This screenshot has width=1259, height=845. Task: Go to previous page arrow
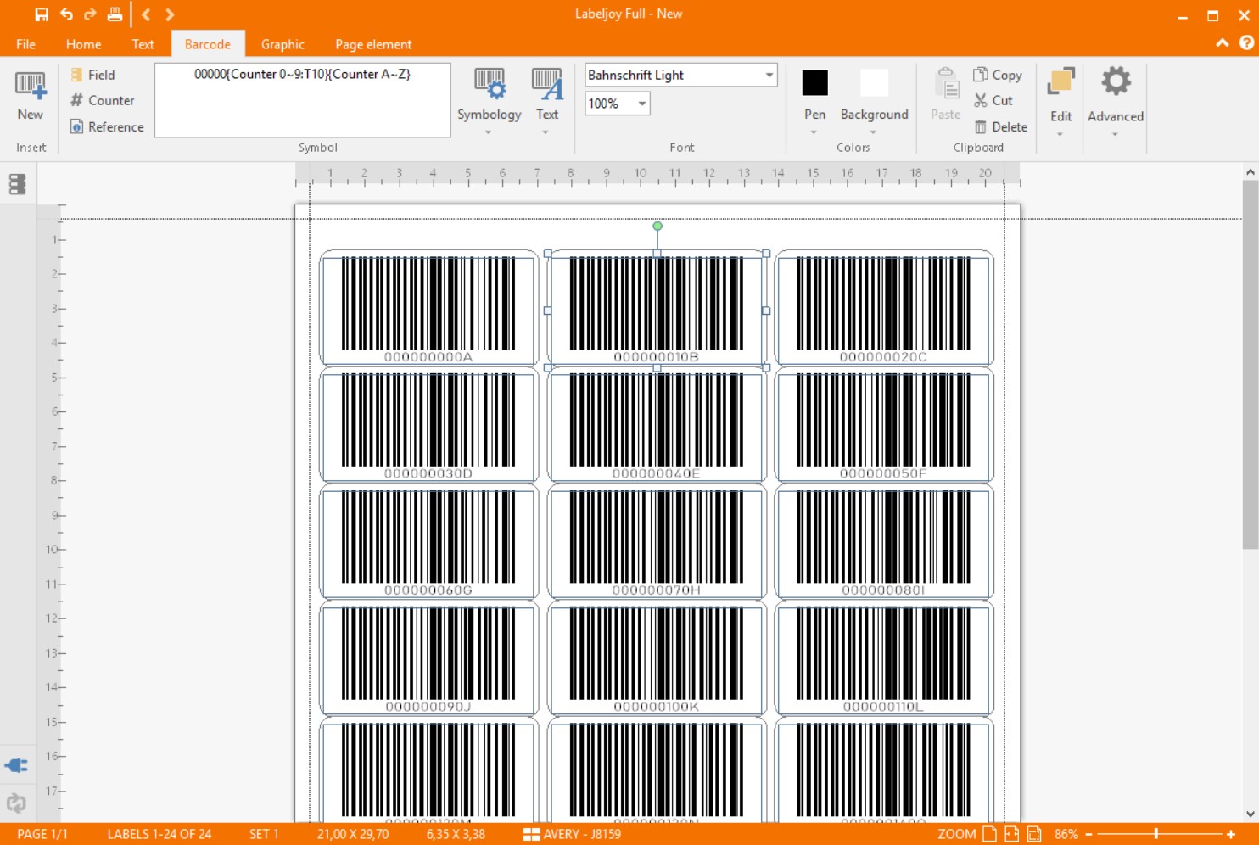[146, 14]
